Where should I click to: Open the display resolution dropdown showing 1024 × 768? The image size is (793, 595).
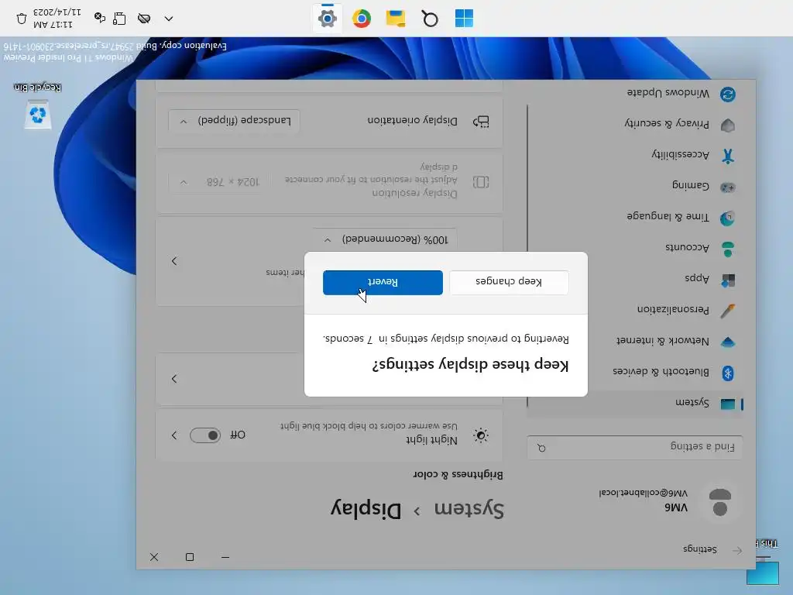click(219, 182)
